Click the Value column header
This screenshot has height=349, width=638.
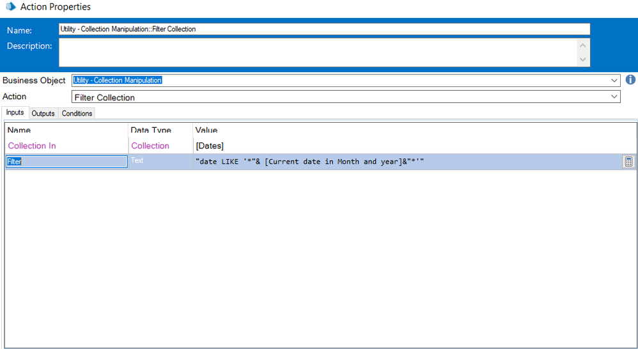[x=206, y=130]
